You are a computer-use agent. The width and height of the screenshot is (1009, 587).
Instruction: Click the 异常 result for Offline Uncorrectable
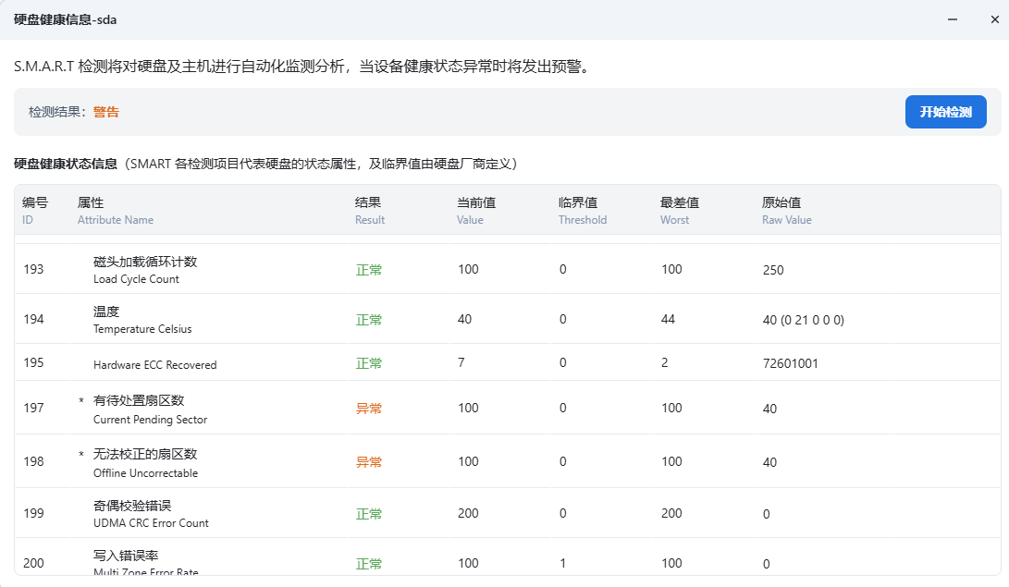click(369, 461)
